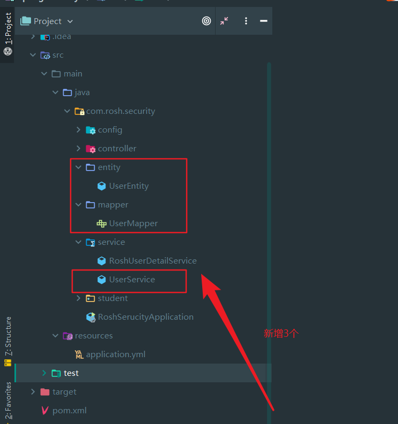Collapse the src folder
This screenshot has height=424, width=398.
33,55
